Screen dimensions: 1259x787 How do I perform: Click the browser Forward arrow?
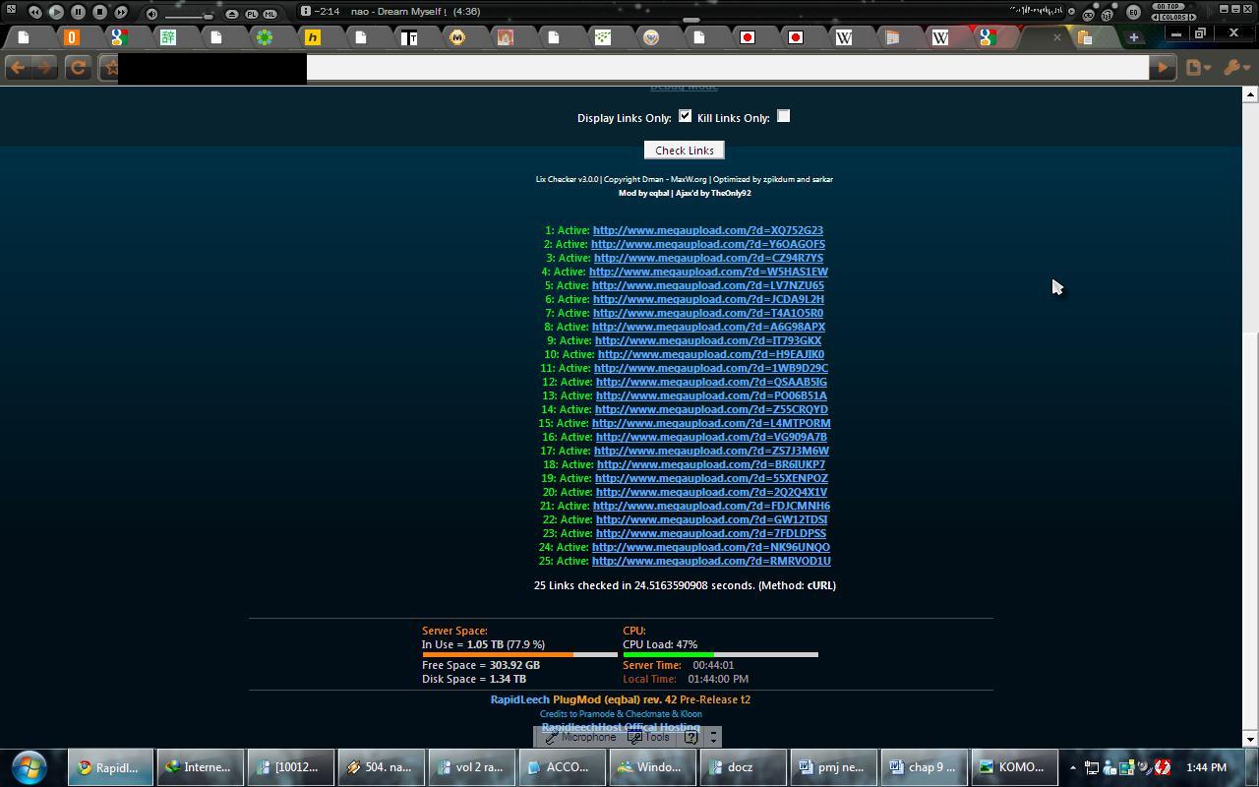(45, 68)
